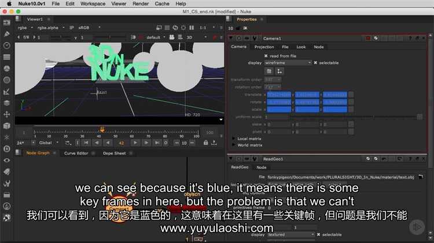Open the Views nodes eye icon
The height and width of the screenshot is (243, 434).
point(6,160)
